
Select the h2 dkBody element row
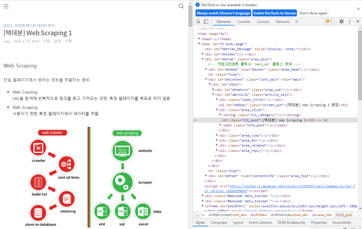point(275,105)
